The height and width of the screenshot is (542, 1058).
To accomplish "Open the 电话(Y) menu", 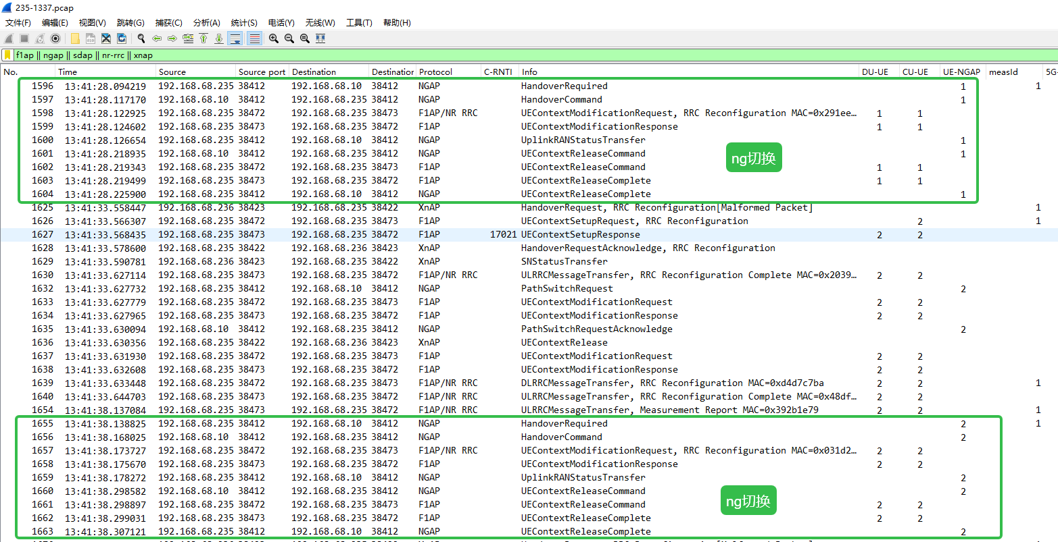I will (x=281, y=23).
